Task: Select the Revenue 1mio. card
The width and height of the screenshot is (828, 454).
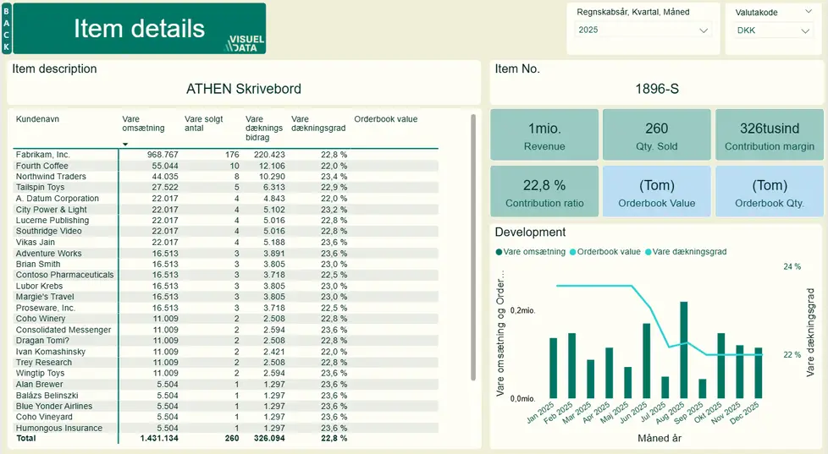Action: coord(544,135)
